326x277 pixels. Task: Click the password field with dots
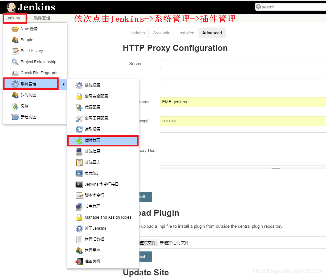pyautogui.click(x=243, y=121)
